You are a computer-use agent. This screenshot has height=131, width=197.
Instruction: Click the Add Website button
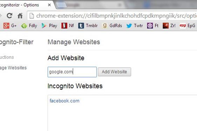coord(114,72)
